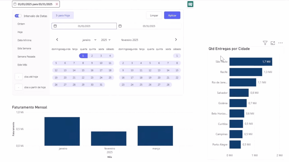Select February 19 in the calendar
The image size is (289, 162).
click(x=150, y=78)
